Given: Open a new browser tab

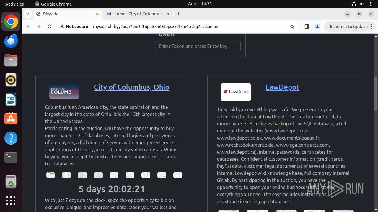Looking at the screenshot, I should pyautogui.click(x=178, y=14).
